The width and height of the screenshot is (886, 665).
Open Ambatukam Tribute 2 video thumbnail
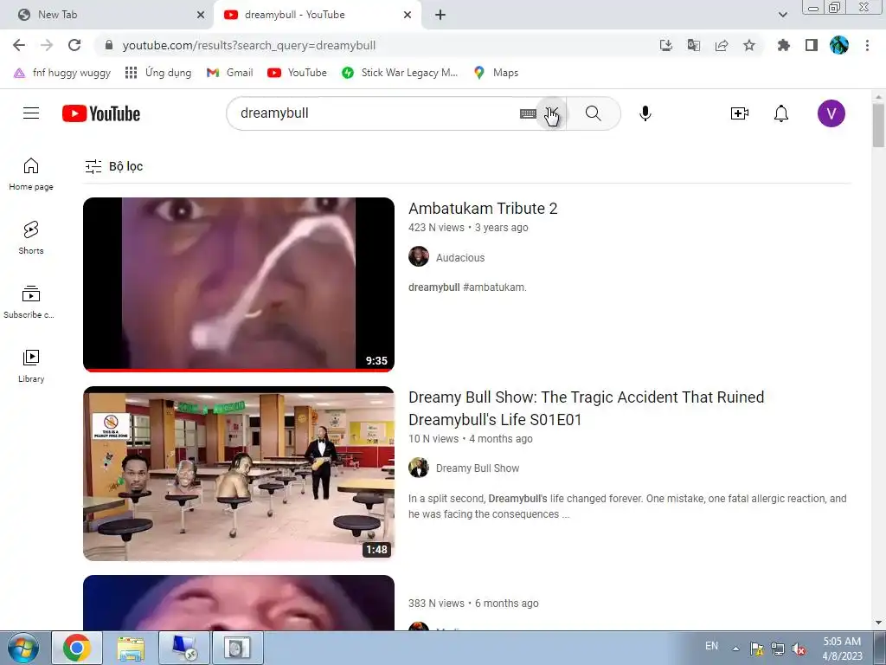[239, 284]
